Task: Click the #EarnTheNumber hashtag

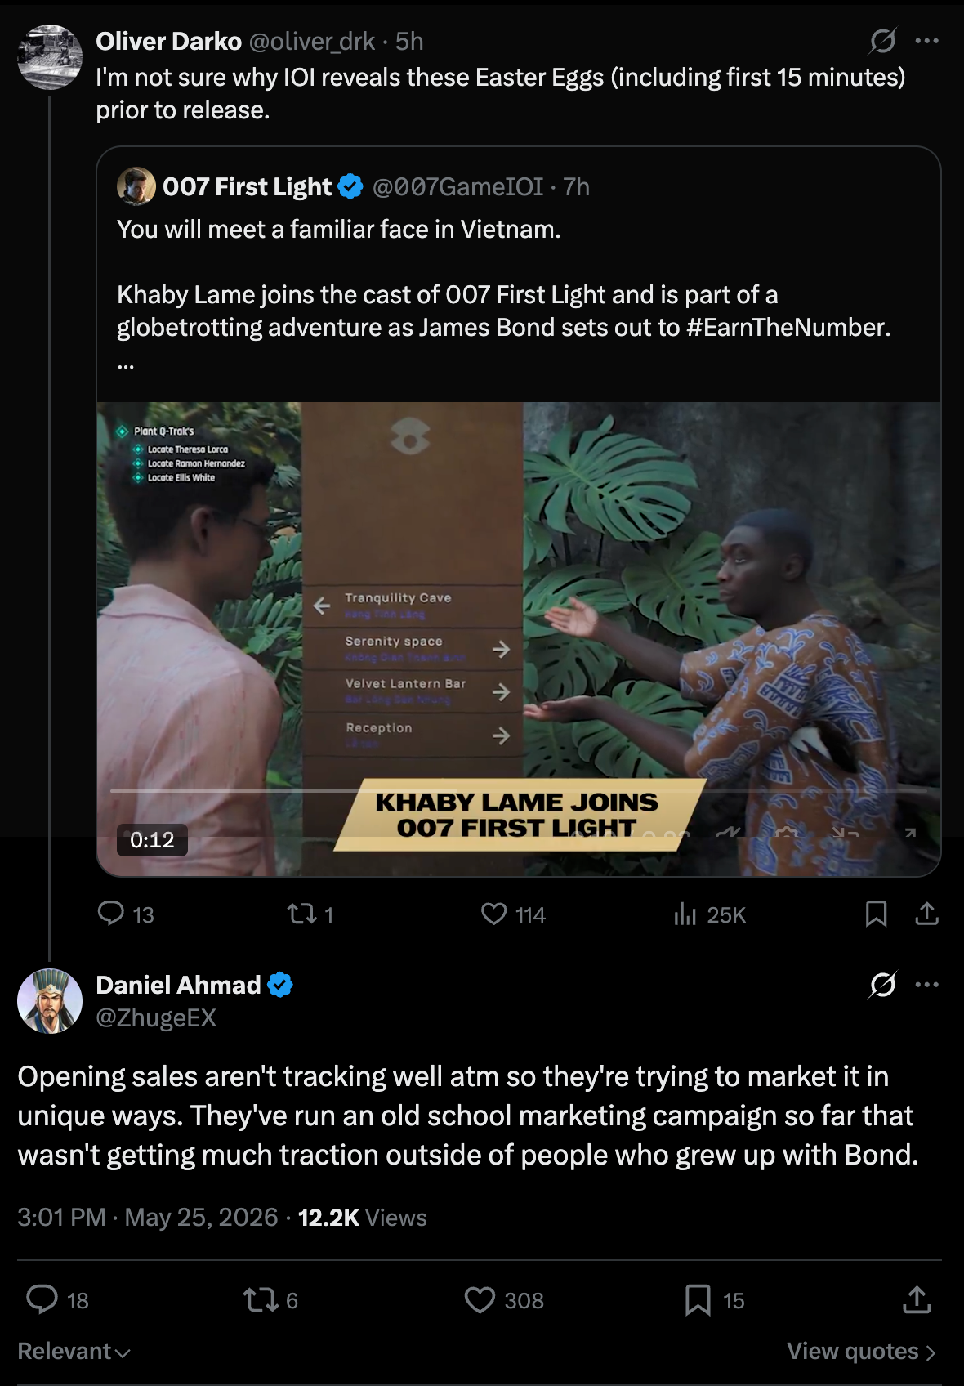Action: point(788,328)
